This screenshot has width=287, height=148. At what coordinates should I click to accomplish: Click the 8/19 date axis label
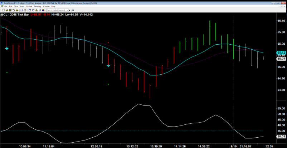pyautogui.click(x=233, y=146)
